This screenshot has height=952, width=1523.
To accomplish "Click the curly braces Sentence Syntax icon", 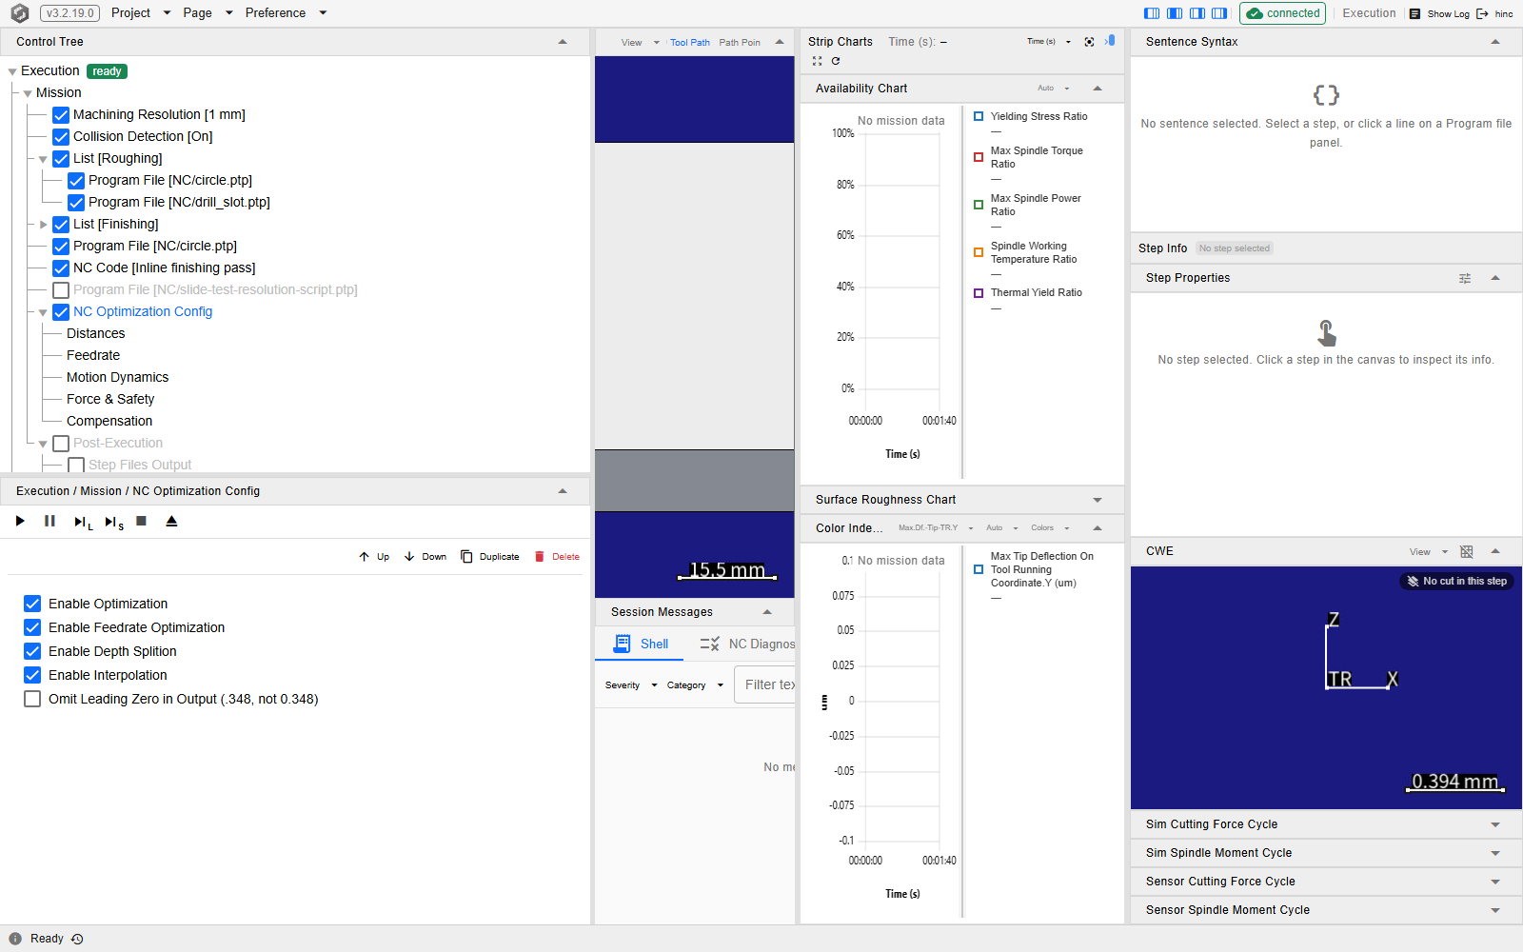I will click(1326, 95).
